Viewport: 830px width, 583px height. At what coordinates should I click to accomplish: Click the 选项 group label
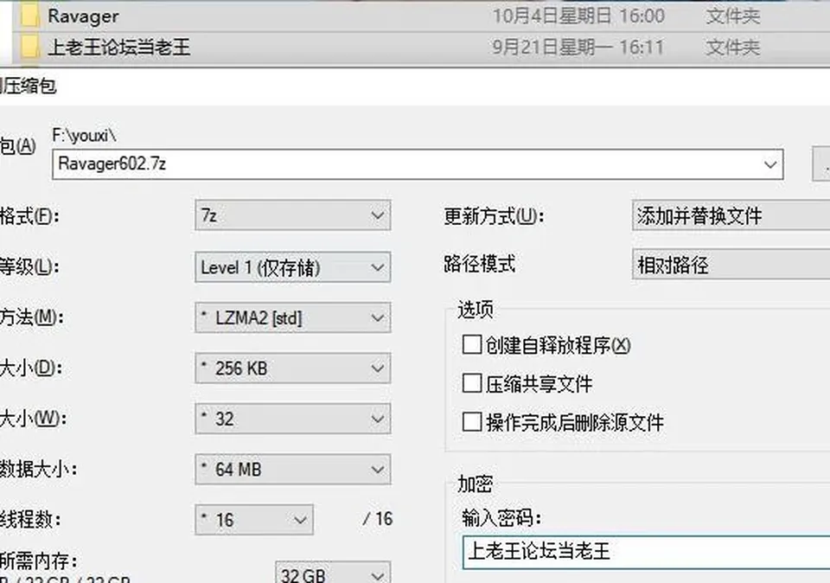[x=476, y=310]
